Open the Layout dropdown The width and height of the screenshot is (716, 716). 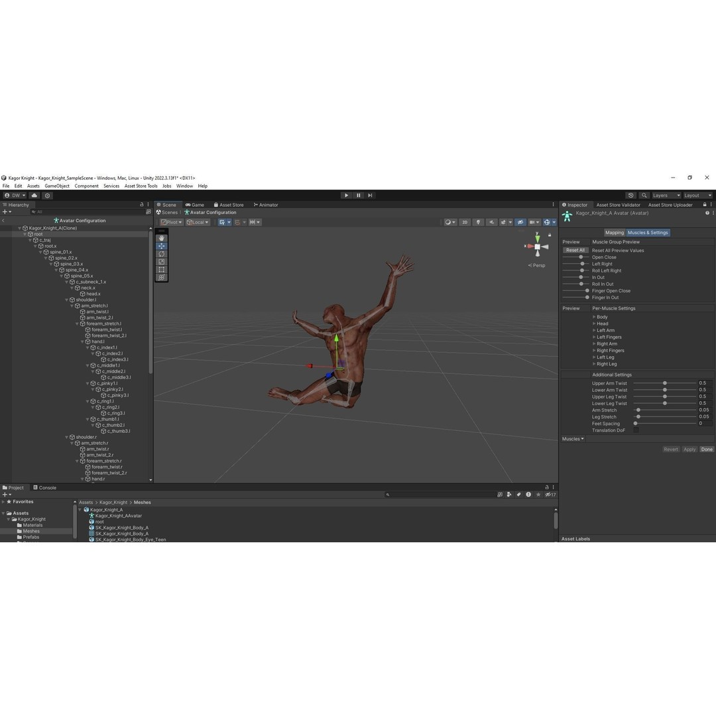click(697, 196)
